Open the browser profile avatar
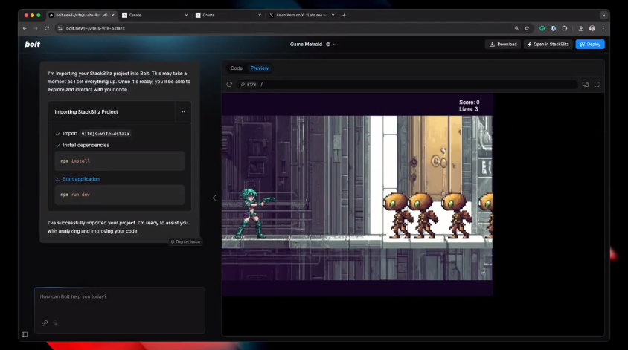Image resolution: width=628 pixels, height=350 pixels. [x=592, y=28]
